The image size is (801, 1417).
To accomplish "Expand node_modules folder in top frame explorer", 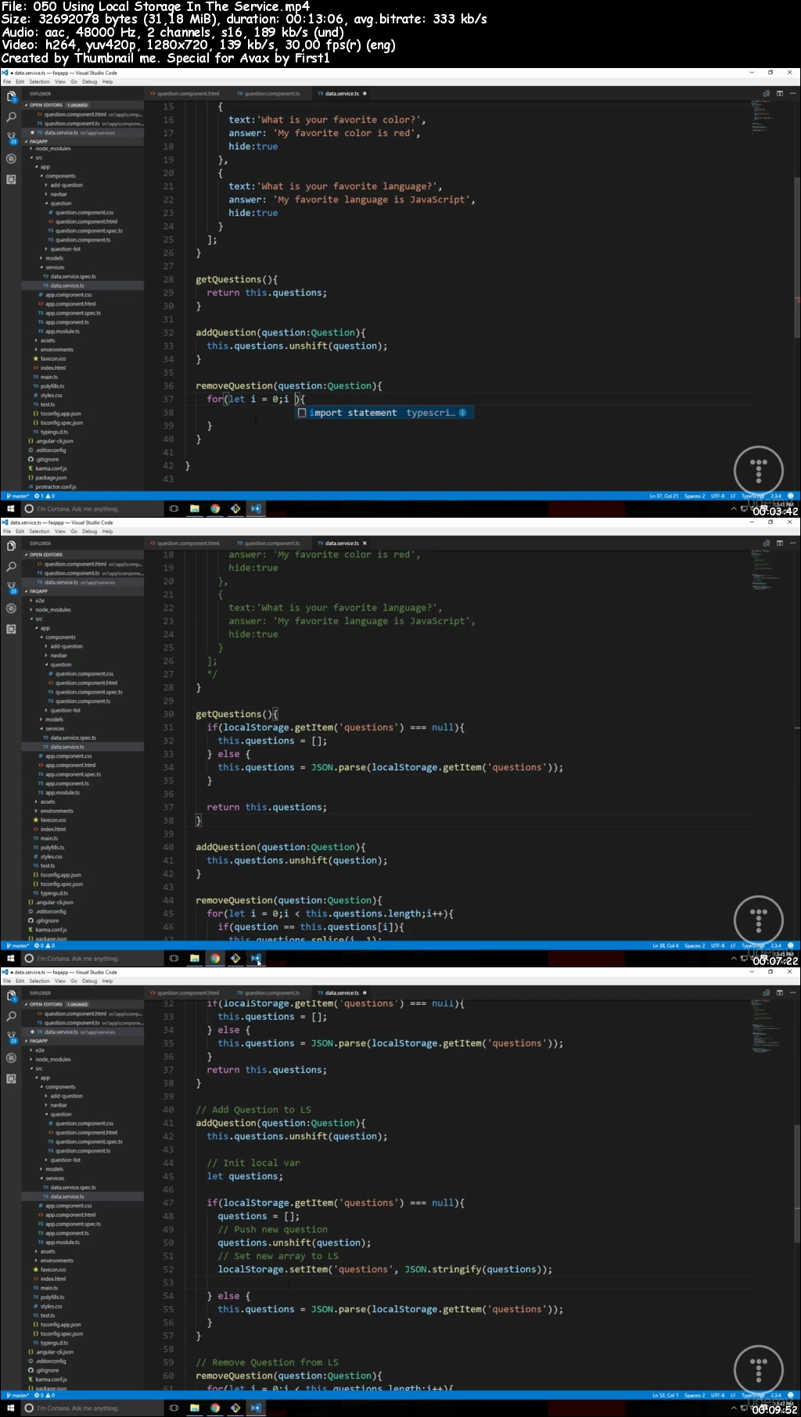I will click(52, 149).
